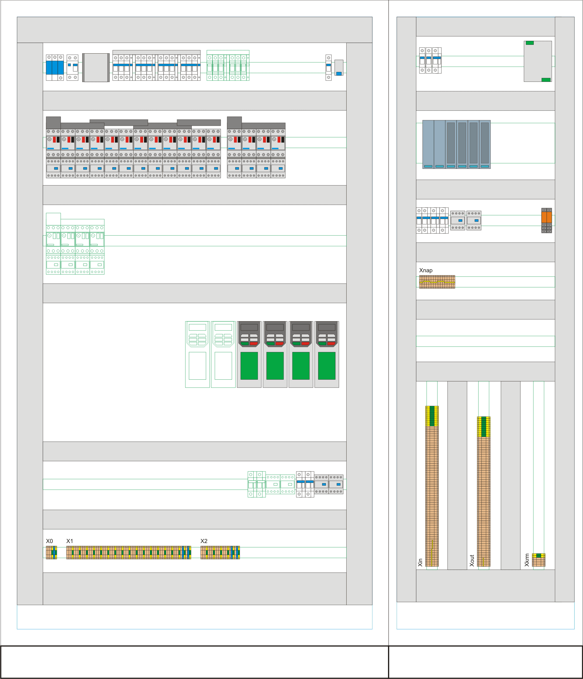Image resolution: width=583 pixels, height=679 pixels.
Task: Select the X1 terminal strip
Action: 128,552
